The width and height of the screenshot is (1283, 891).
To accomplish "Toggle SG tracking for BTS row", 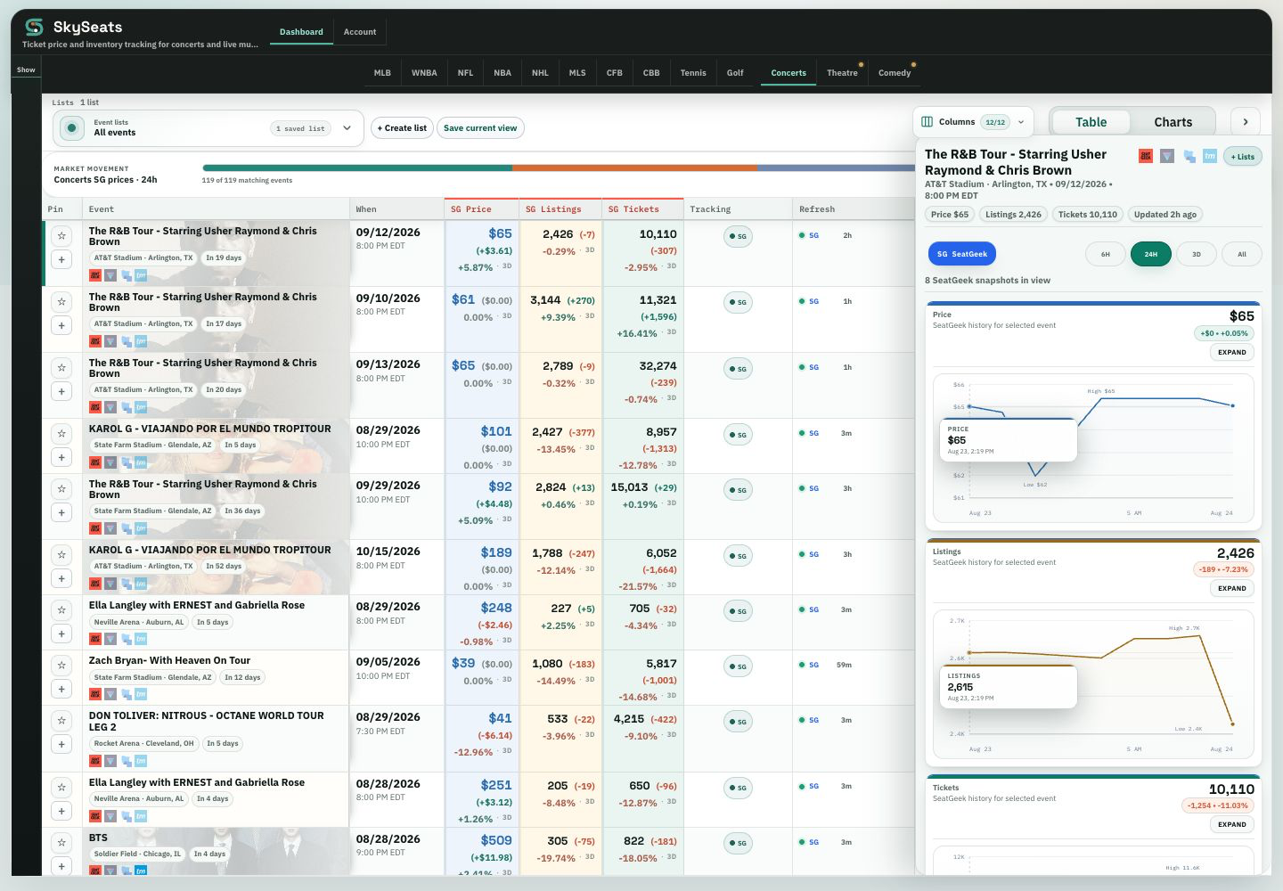I will tap(739, 843).
